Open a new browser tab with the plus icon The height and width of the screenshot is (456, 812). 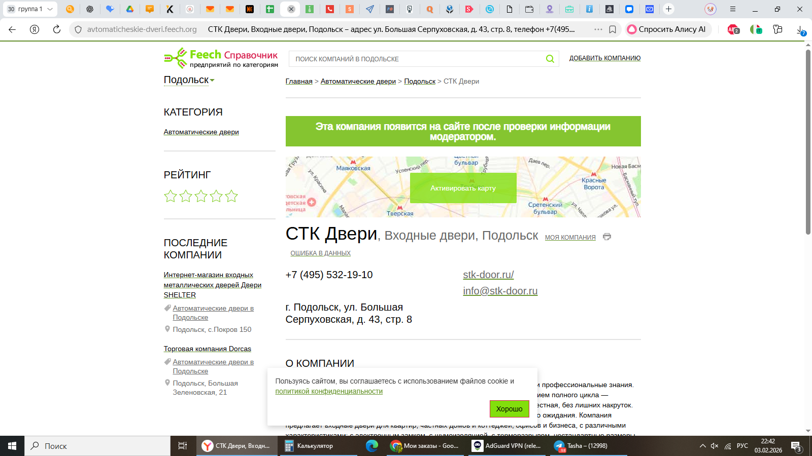pos(669,9)
